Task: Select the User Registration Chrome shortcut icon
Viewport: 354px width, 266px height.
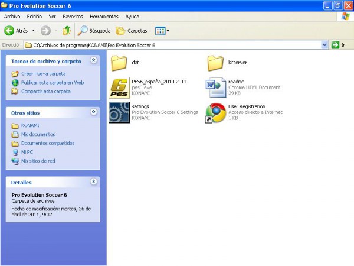Action: (x=216, y=113)
